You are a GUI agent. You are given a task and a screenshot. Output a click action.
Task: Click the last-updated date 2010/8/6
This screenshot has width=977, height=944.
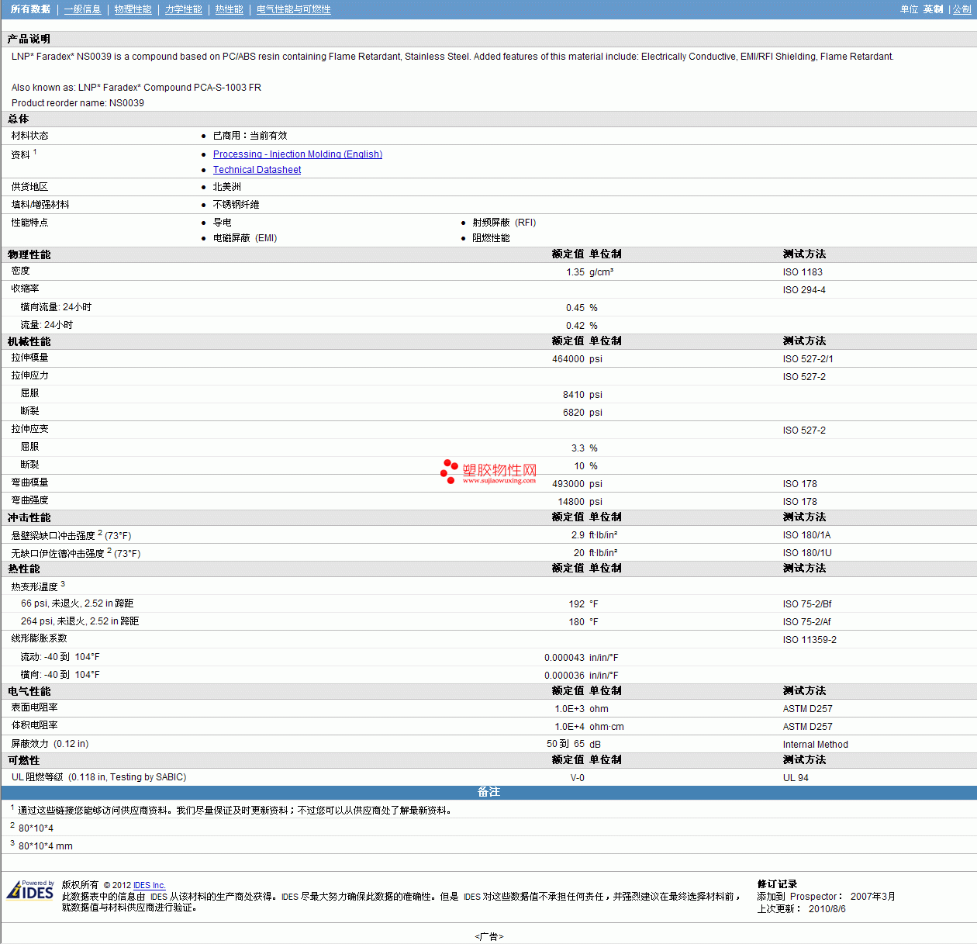pos(827,909)
